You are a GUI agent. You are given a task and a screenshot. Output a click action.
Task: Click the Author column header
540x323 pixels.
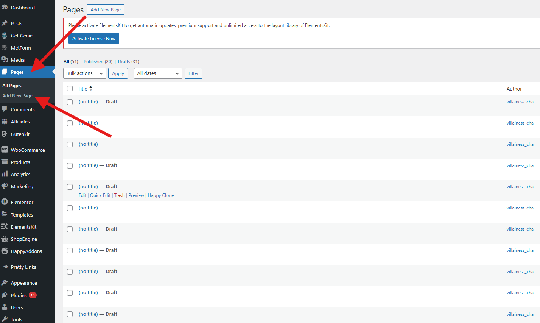pos(514,89)
